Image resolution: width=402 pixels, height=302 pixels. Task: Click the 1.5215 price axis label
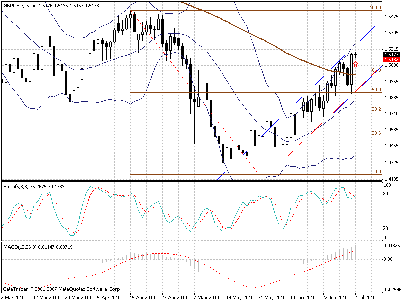tap(392, 49)
